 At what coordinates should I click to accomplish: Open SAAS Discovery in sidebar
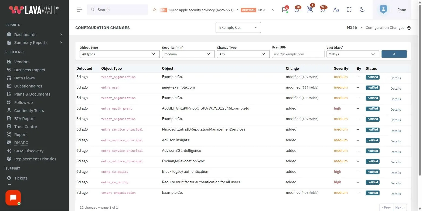[x=29, y=151]
